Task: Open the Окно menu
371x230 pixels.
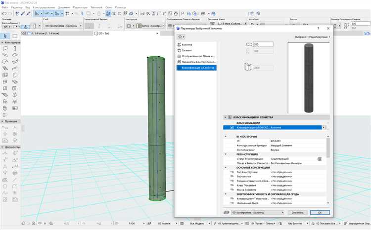Action: (x=109, y=7)
